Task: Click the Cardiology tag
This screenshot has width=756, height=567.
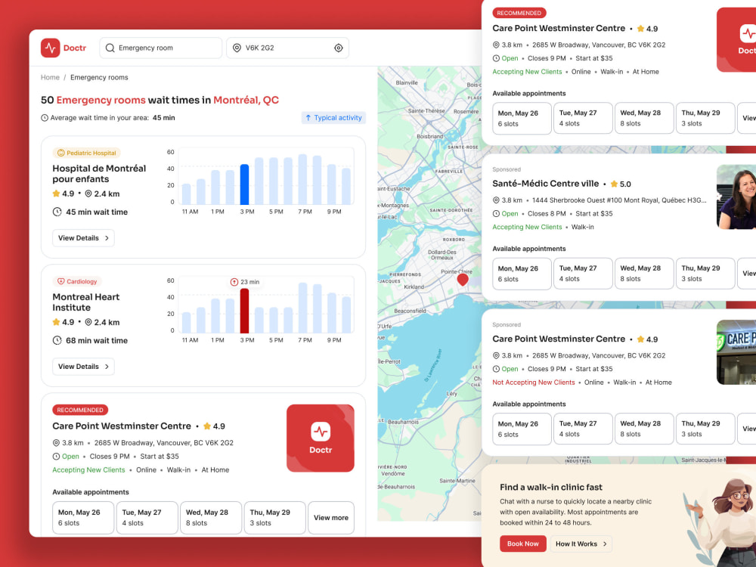Action: pos(77,281)
